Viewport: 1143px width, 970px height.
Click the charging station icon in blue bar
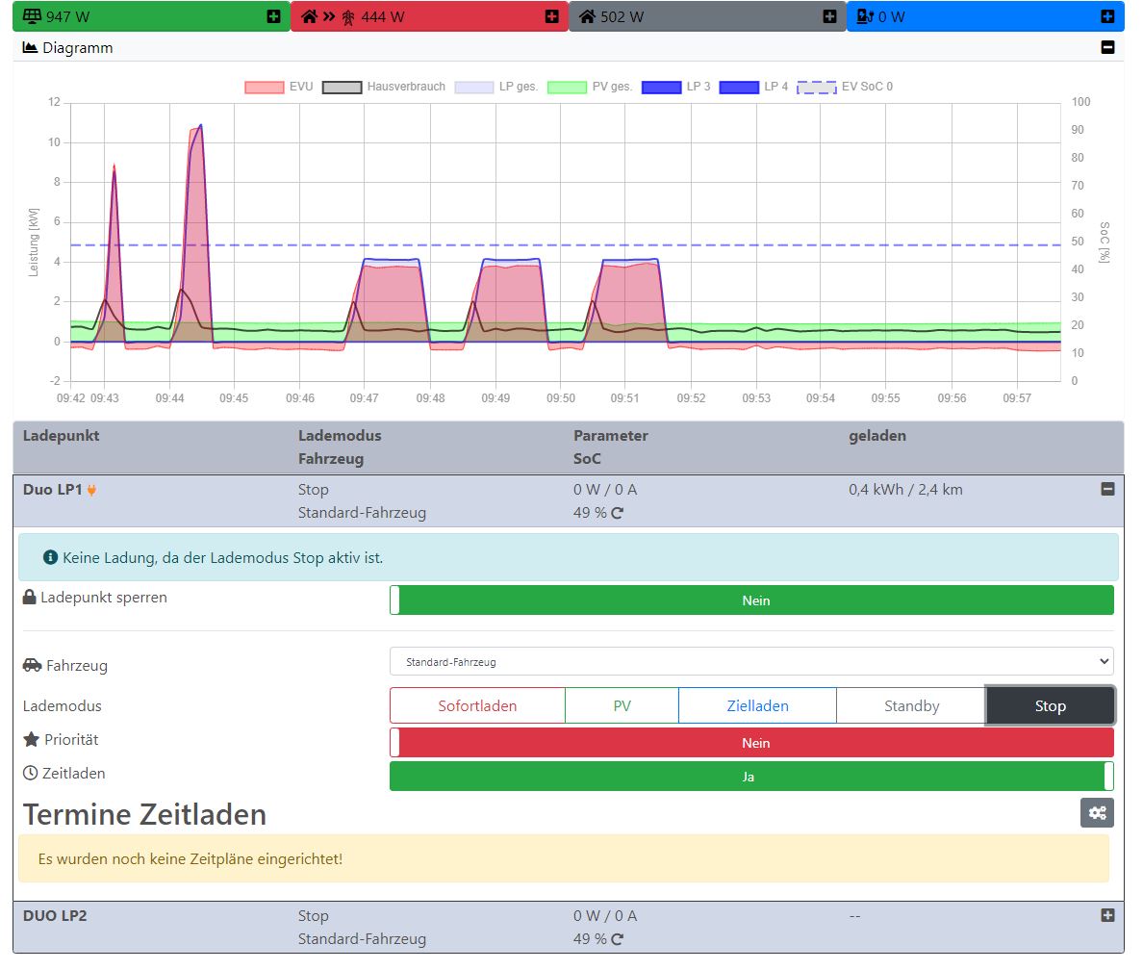coord(864,16)
